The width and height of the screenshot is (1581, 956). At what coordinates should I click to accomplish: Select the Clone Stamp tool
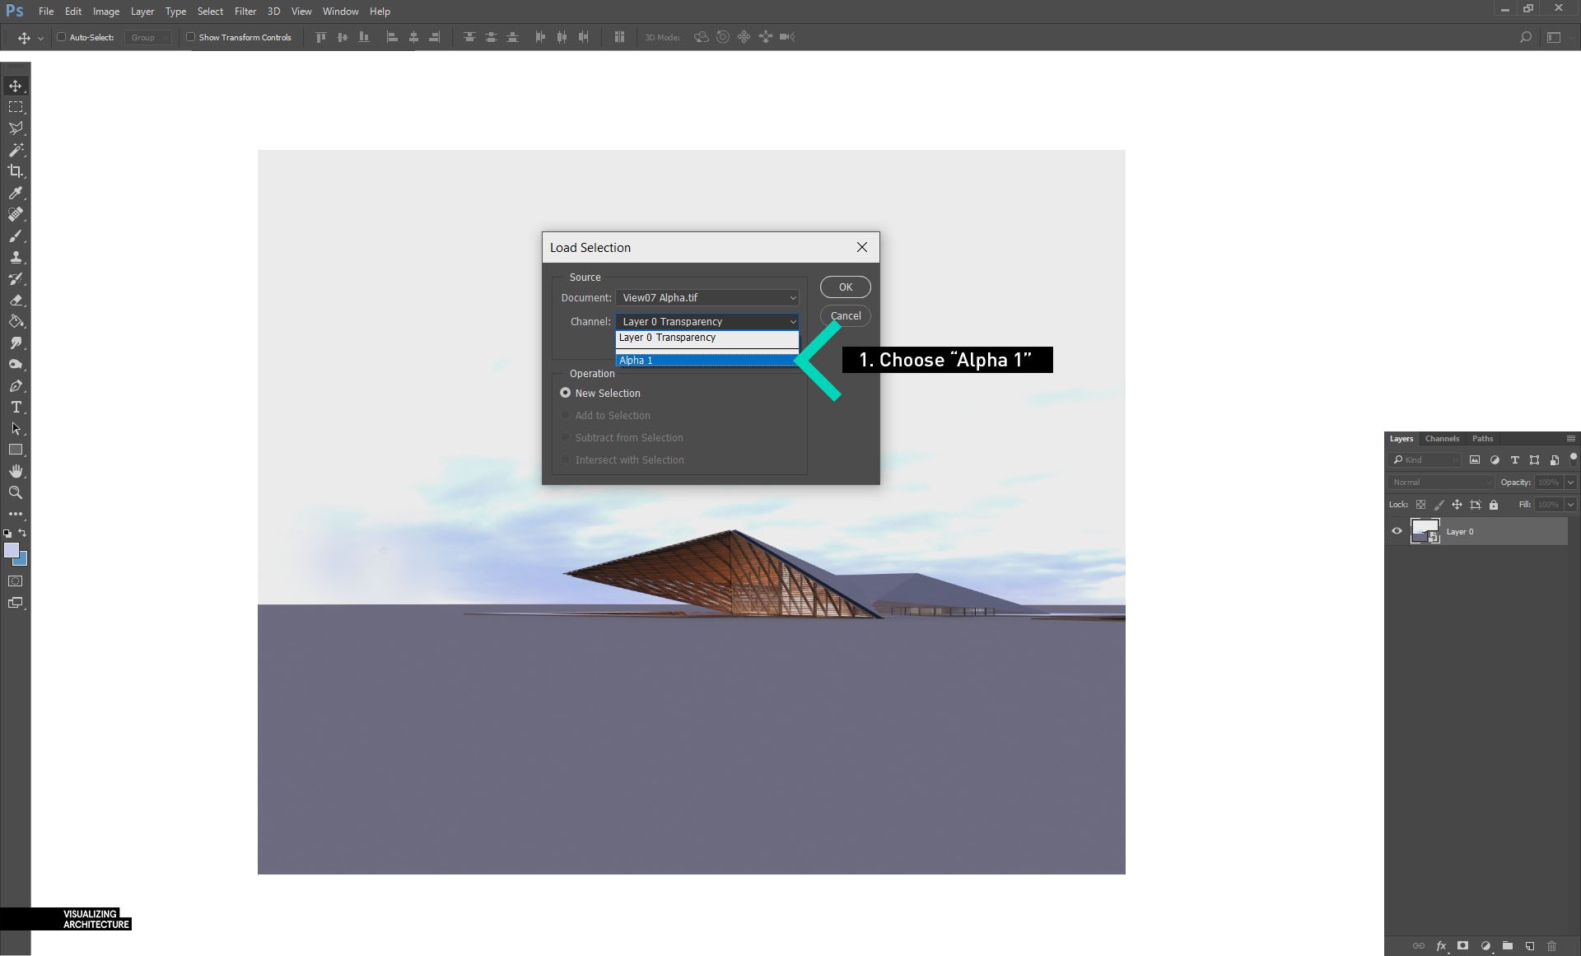pyautogui.click(x=16, y=258)
